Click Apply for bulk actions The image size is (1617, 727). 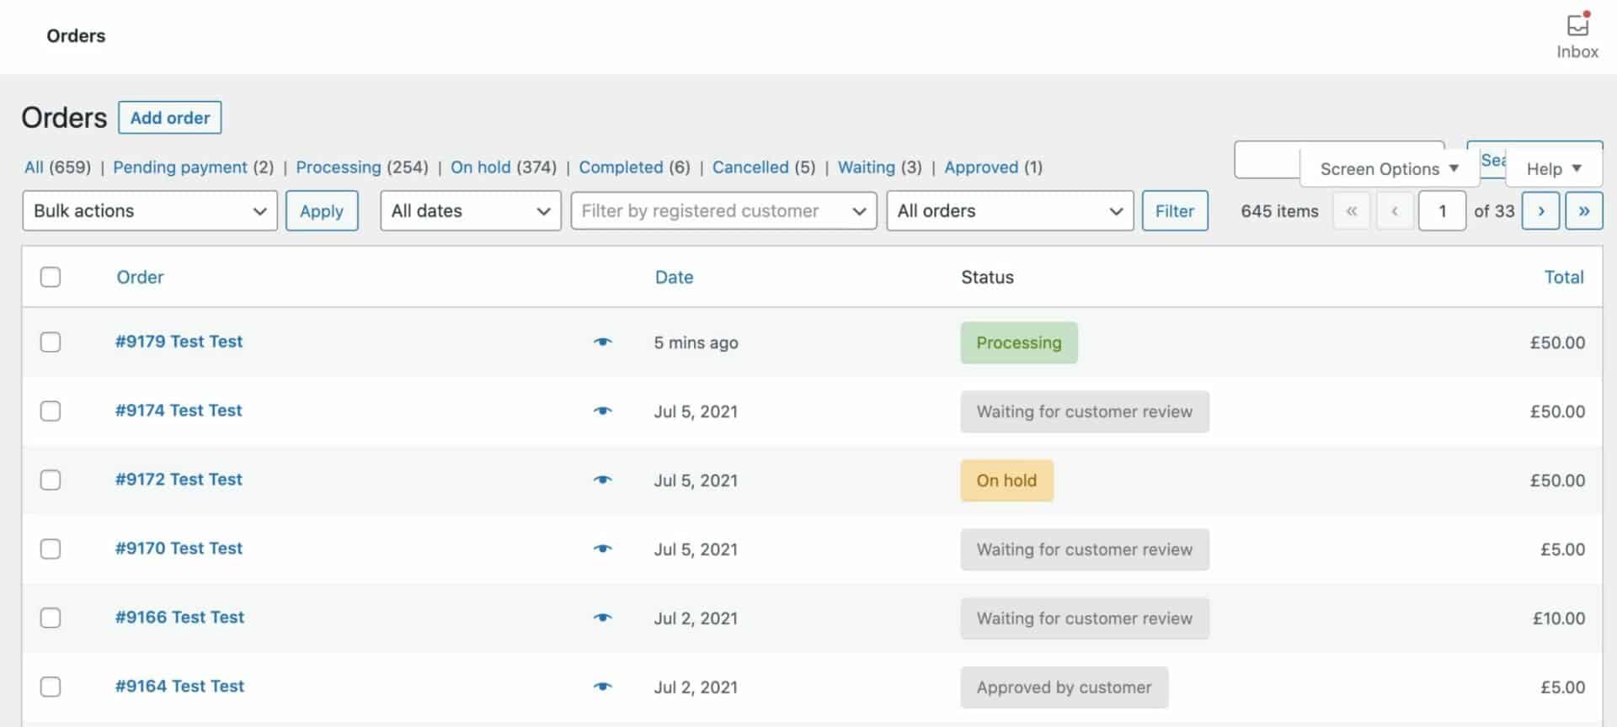[322, 210]
